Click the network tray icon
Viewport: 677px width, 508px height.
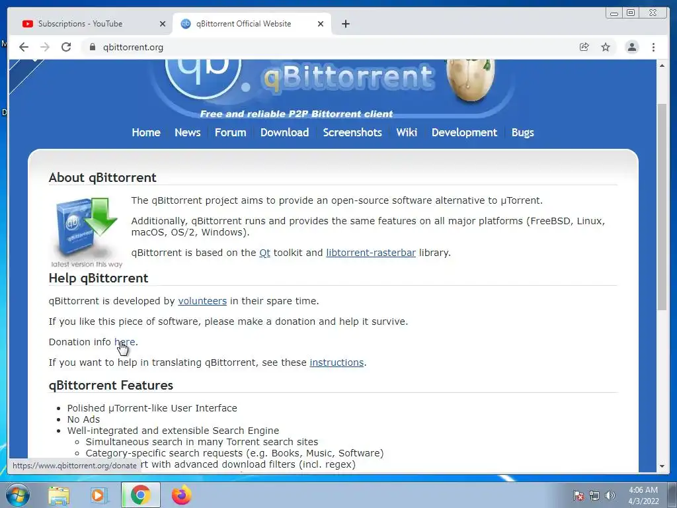594,495
